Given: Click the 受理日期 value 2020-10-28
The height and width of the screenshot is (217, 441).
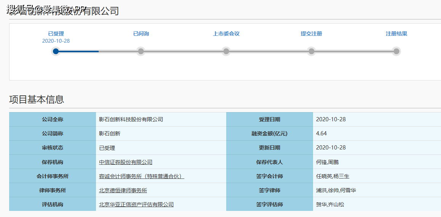Looking at the screenshot, I should coord(331,119).
